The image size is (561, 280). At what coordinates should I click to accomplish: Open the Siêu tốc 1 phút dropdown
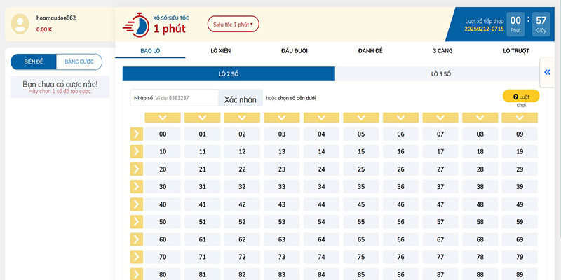(234, 24)
